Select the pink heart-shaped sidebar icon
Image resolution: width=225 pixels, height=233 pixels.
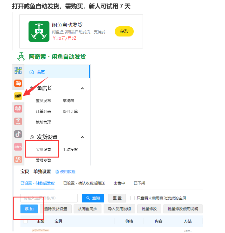[x=18, y=109]
